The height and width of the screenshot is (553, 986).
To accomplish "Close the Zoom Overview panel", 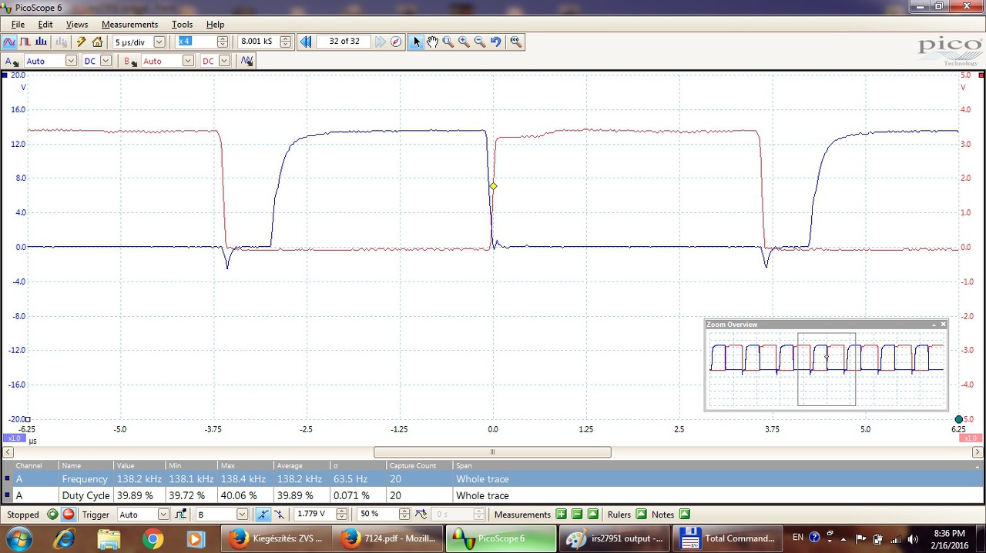I will click(x=943, y=325).
